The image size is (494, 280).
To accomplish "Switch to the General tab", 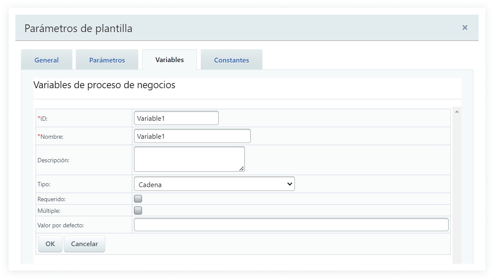I will (x=47, y=60).
